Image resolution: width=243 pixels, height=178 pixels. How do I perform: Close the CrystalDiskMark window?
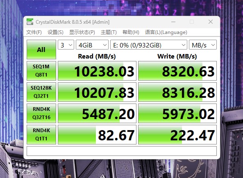point(211,22)
